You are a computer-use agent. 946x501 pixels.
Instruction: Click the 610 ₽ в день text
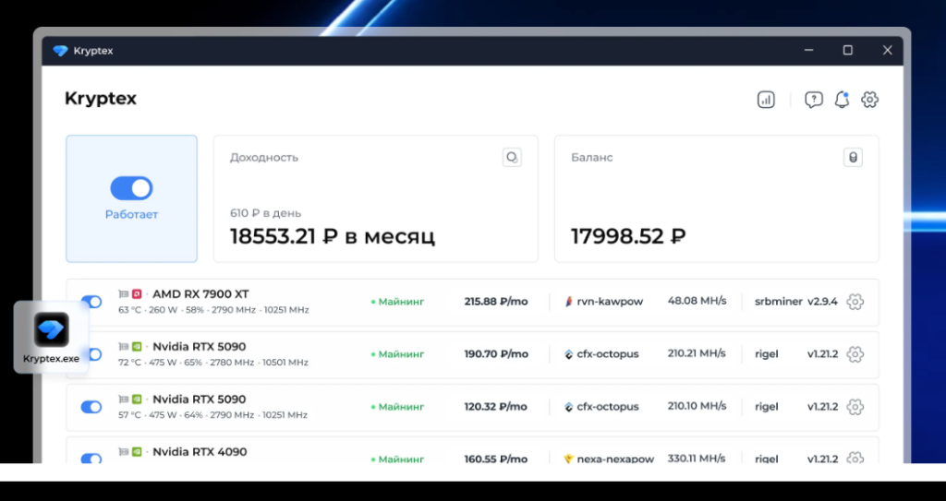click(x=265, y=213)
